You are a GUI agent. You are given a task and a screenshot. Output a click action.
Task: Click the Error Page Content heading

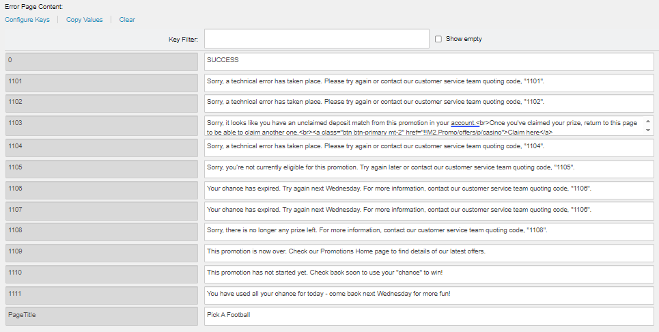(33, 7)
